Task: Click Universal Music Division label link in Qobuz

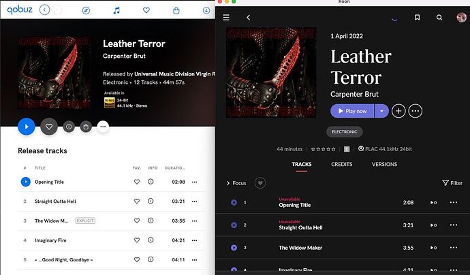Action: click(x=175, y=74)
